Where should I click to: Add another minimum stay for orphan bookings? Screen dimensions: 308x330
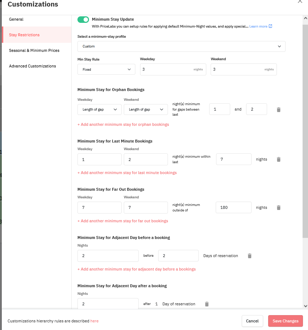coord(123,124)
